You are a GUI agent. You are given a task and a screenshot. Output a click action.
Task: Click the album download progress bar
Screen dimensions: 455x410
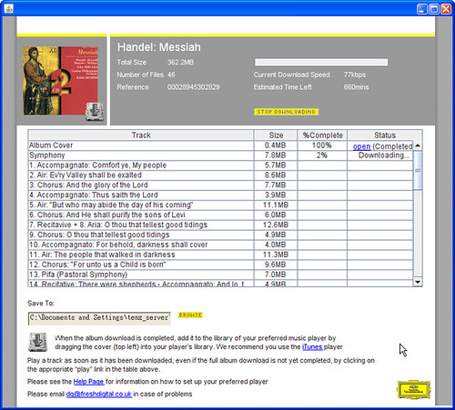pyautogui.click(x=321, y=63)
